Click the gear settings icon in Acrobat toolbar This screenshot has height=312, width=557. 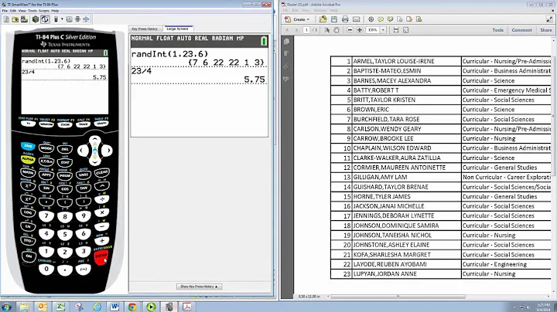(371, 19)
